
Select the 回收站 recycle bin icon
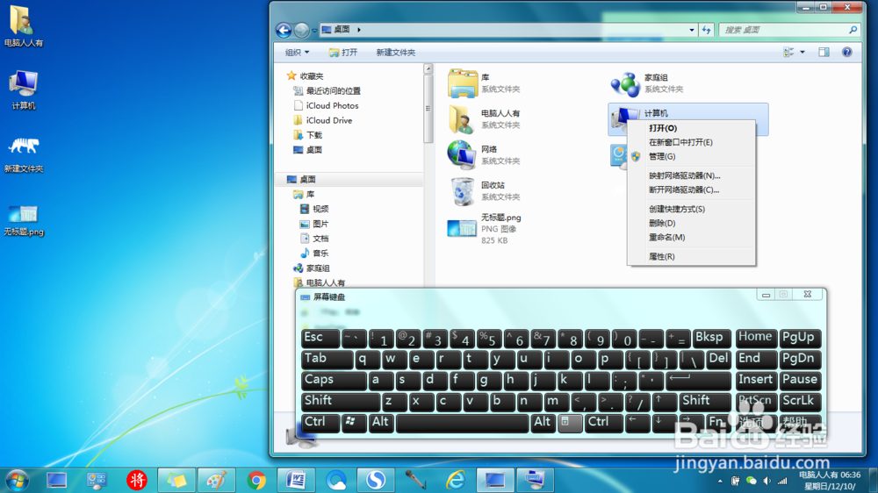(x=463, y=191)
